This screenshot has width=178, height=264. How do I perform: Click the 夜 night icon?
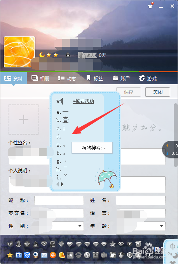113,255
